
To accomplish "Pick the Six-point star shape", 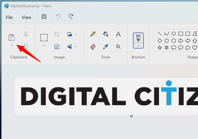I will point(167,48).
